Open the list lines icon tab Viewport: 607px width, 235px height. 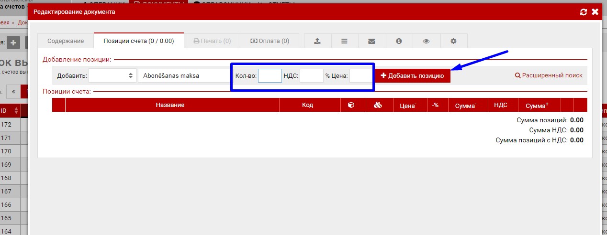[344, 41]
